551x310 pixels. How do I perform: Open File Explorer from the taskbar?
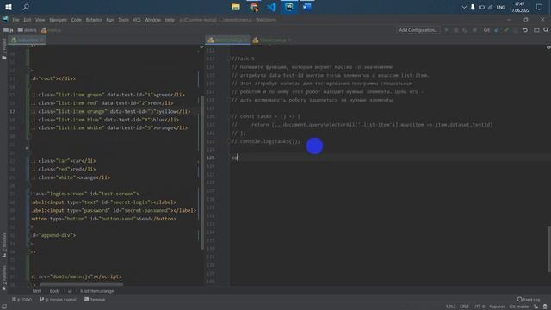pos(236,7)
